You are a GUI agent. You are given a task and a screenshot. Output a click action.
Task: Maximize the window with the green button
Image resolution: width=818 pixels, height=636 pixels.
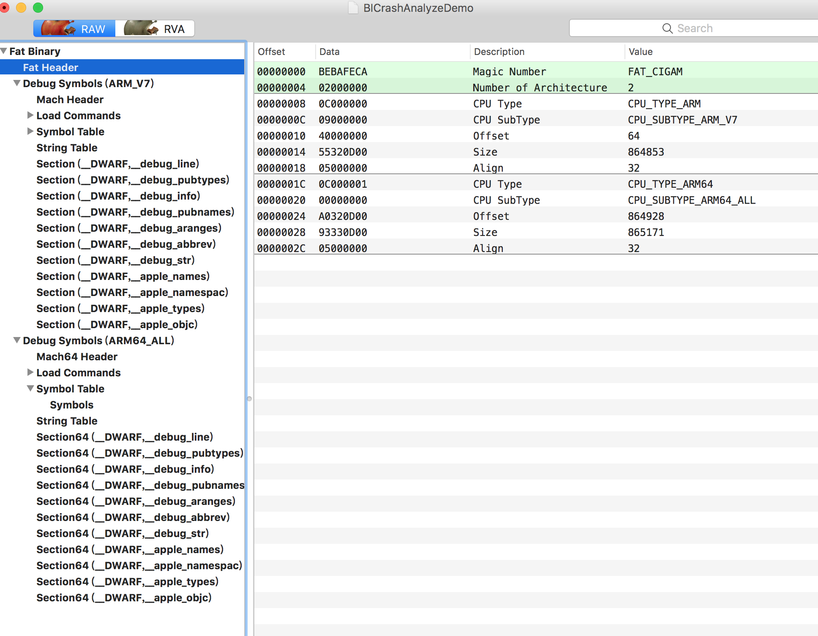[38, 7]
